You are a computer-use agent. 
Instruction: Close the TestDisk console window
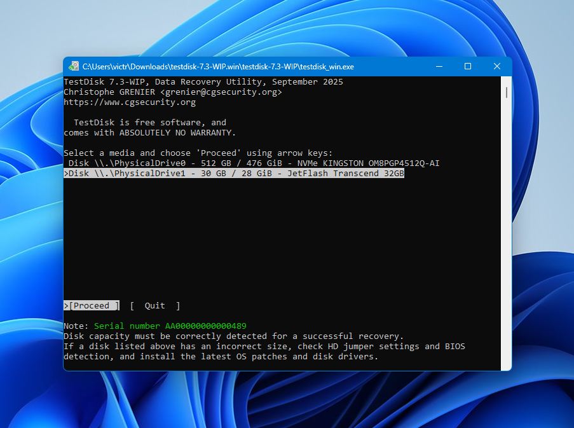point(496,66)
